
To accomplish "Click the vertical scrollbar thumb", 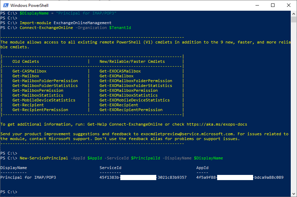I will [294, 19].
